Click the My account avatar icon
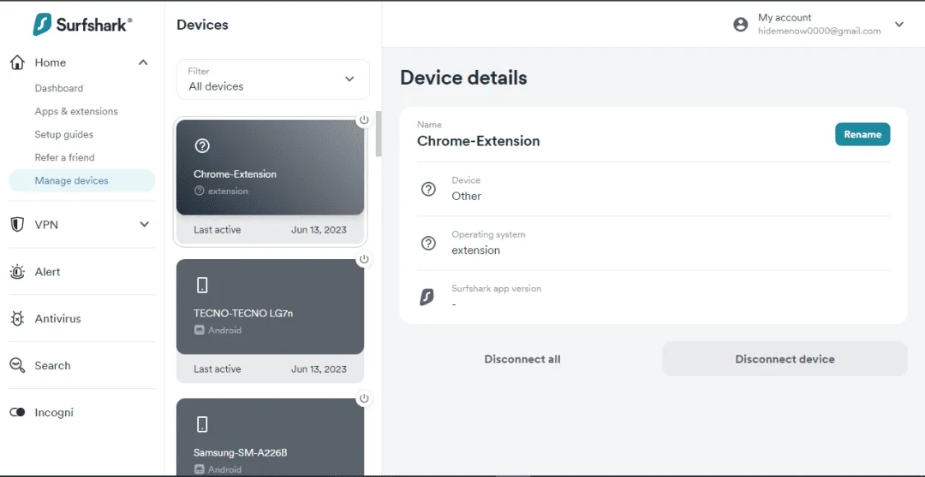 pyautogui.click(x=740, y=25)
